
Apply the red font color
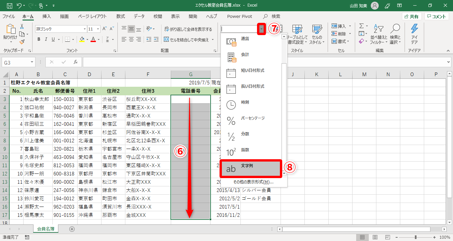[93, 39]
